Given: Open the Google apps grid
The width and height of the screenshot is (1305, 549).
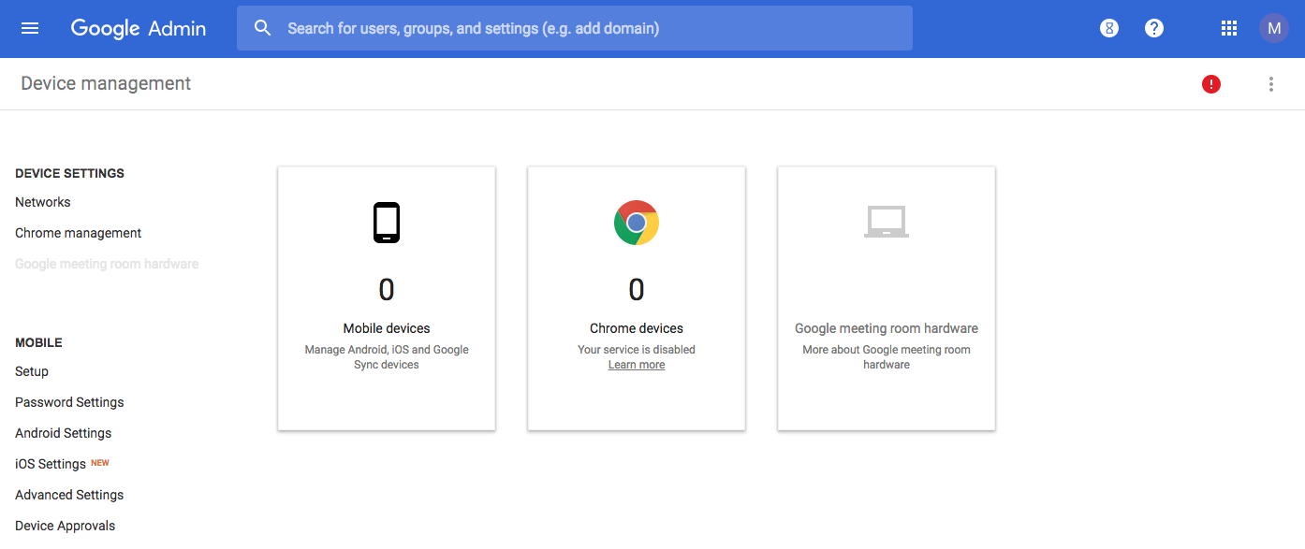Looking at the screenshot, I should pyautogui.click(x=1229, y=28).
